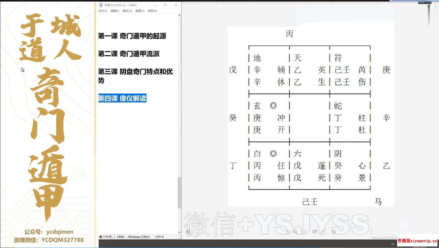Click the Notepad scroll down arrow
This screenshot has width=439, height=248.
click(x=179, y=232)
